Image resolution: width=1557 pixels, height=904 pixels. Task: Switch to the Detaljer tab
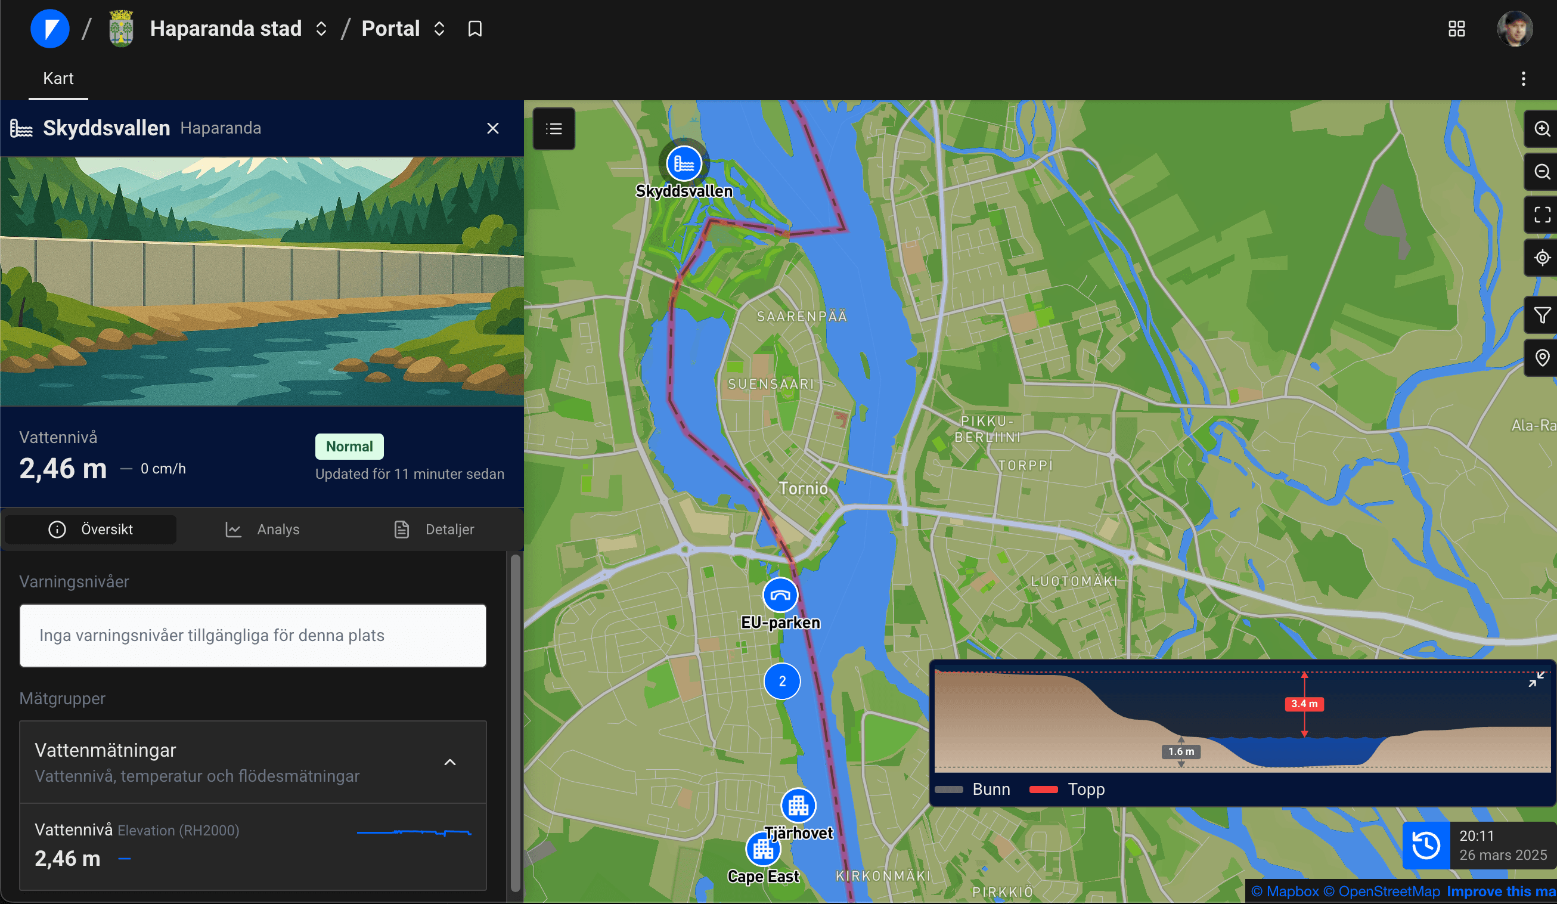click(x=434, y=530)
